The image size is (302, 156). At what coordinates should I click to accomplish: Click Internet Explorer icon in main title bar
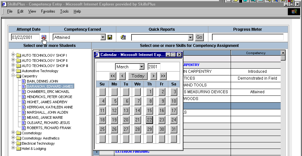tap(4, 4)
